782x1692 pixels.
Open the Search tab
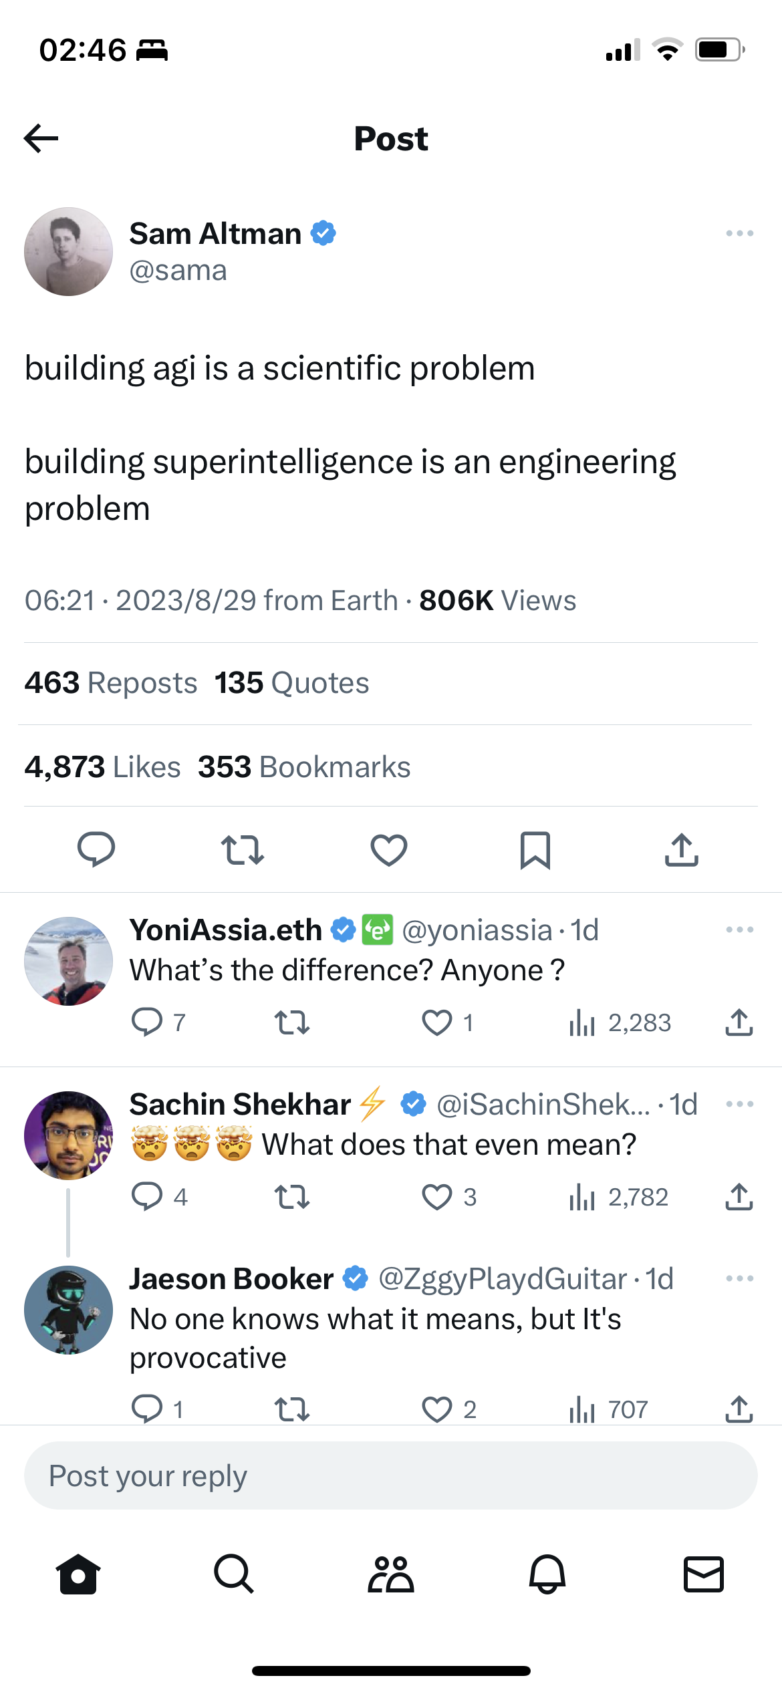234,1574
